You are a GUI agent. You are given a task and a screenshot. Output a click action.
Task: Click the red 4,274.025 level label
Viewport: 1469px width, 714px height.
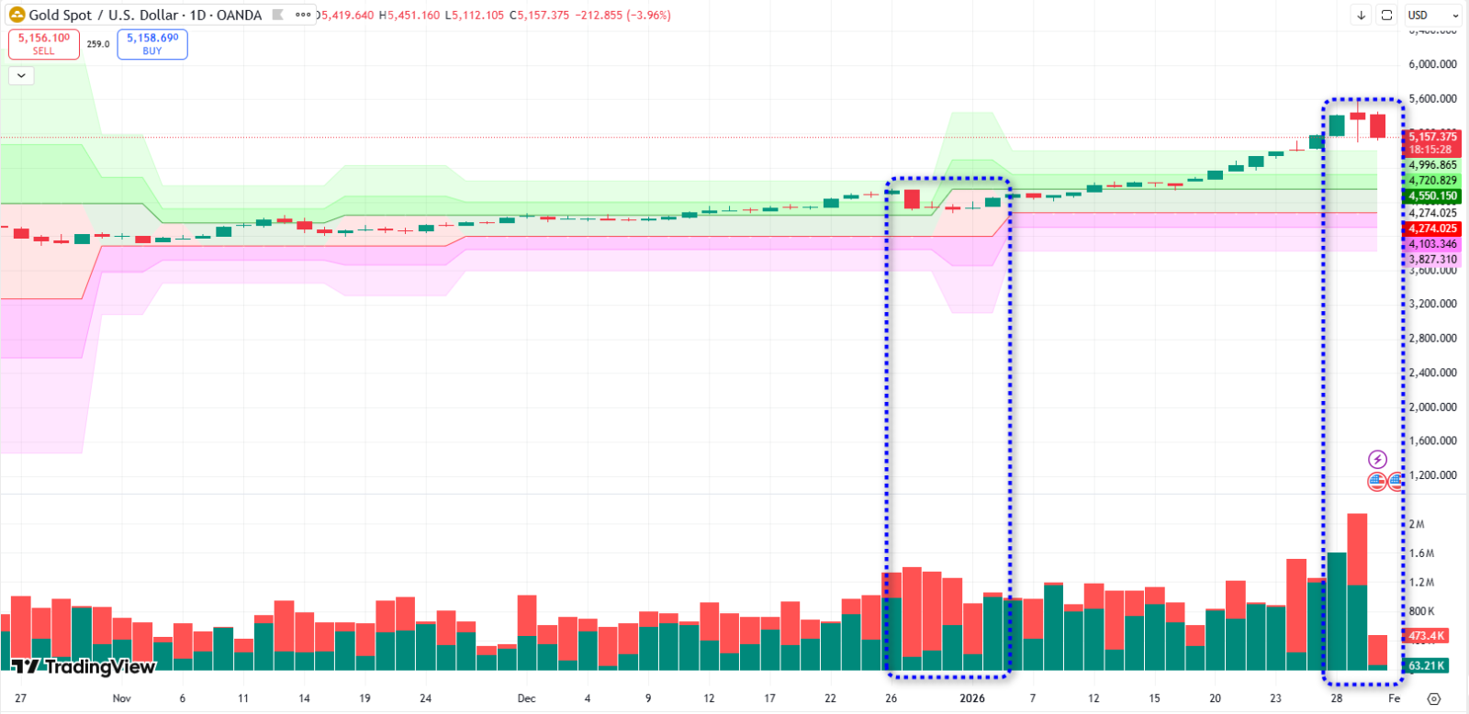pyautogui.click(x=1432, y=229)
